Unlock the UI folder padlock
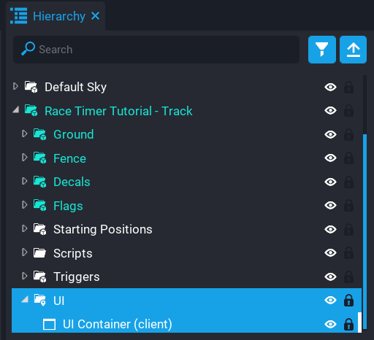 348,301
